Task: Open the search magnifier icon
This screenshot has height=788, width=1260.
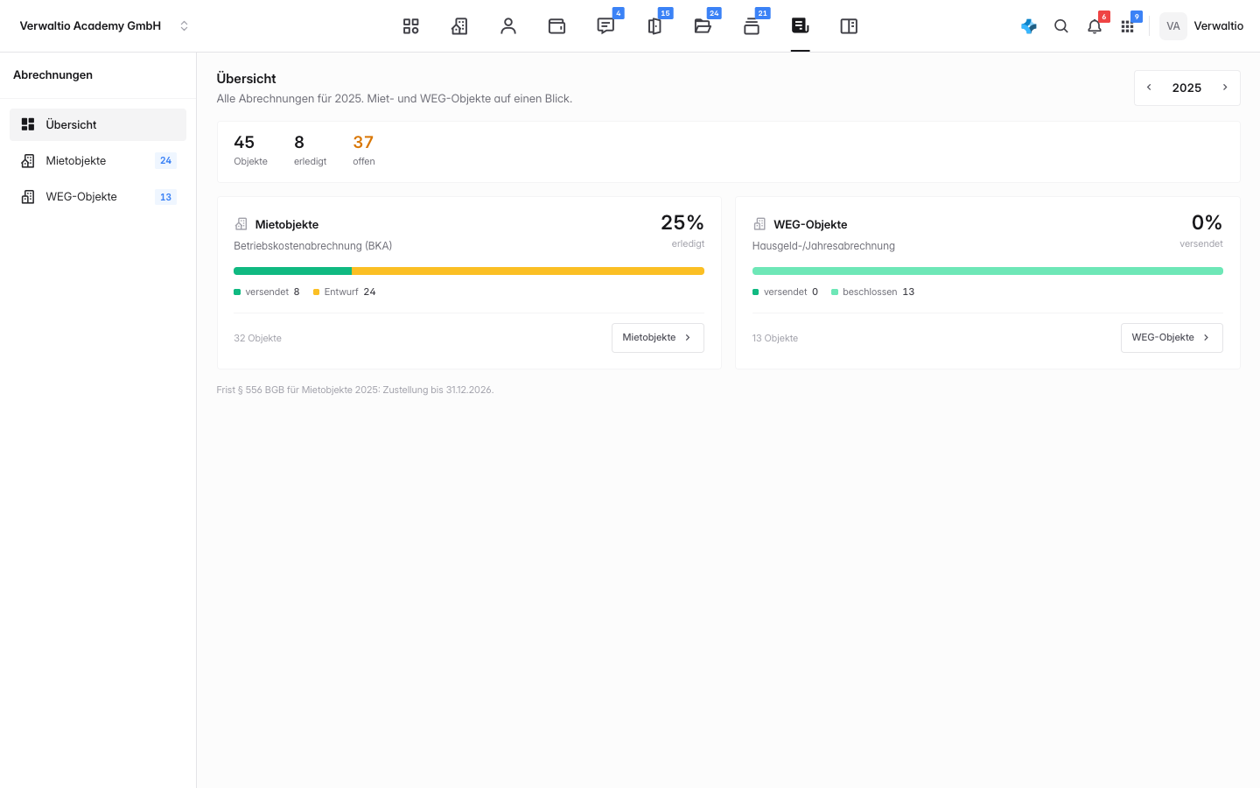Action: coord(1061,26)
